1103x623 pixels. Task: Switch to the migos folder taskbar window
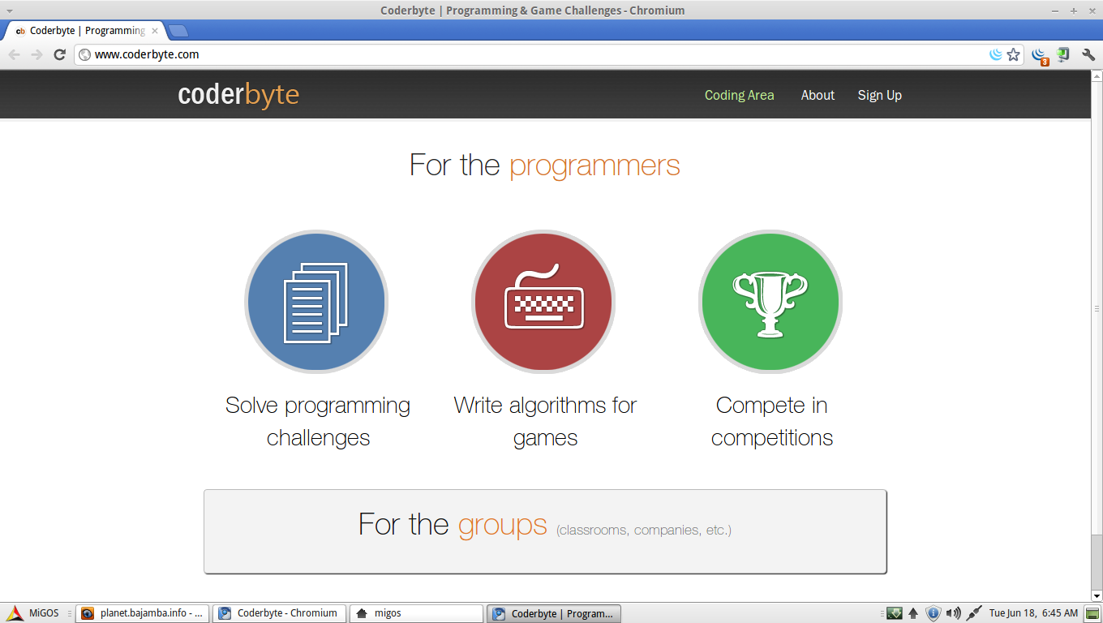pos(417,613)
